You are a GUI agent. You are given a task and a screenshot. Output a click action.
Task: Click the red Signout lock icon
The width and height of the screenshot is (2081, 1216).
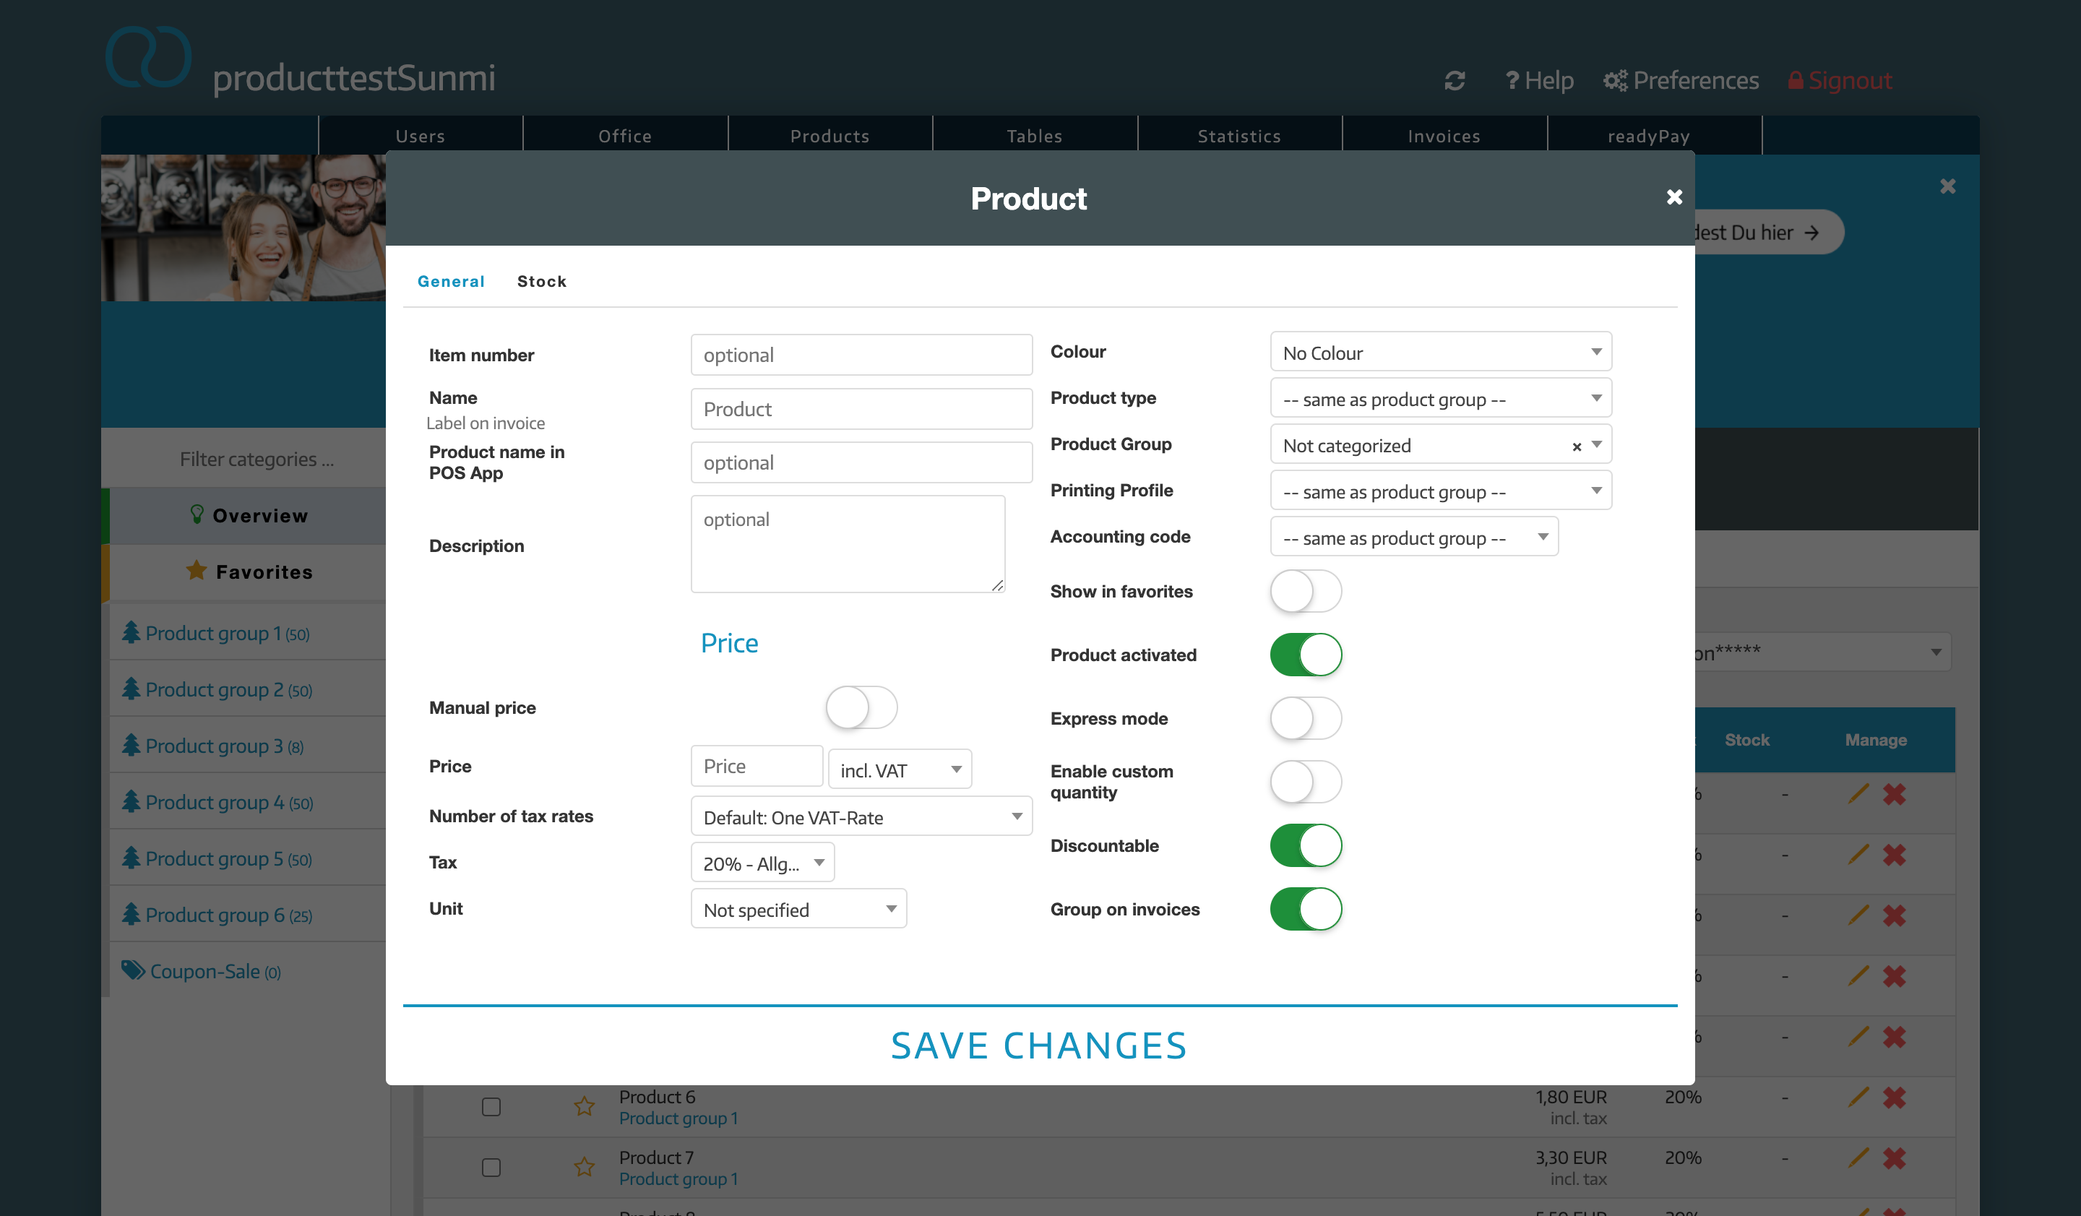1796,80
